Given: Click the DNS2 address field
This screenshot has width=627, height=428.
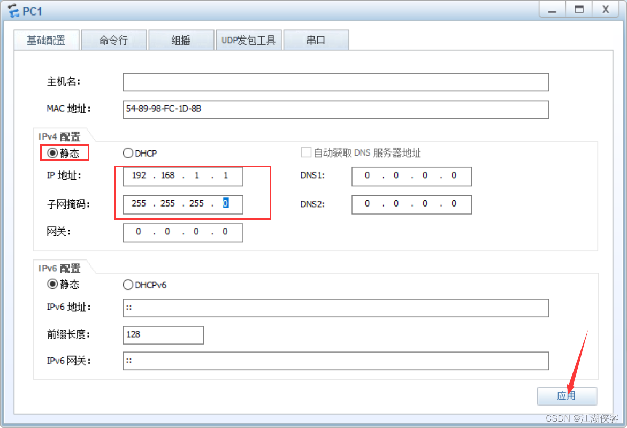Looking at the screenshot, I should pos(411,204).
